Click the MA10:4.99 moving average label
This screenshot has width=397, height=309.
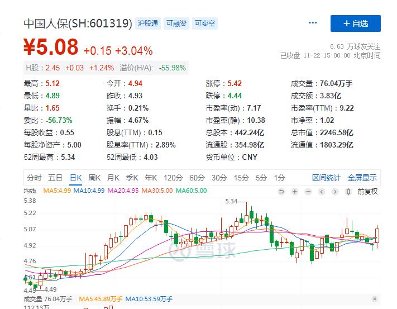[89, 191]
